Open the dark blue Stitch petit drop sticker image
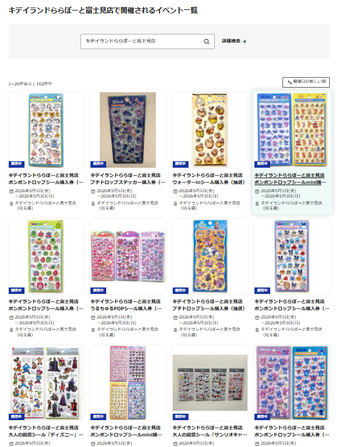The width and height of the screenshot is (342, 447). pos(128,130)
